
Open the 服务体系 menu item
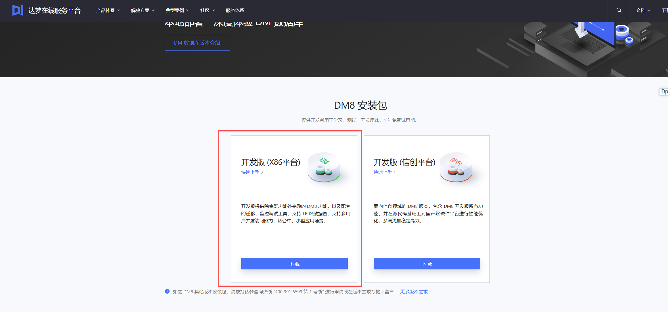click(235, 10)
